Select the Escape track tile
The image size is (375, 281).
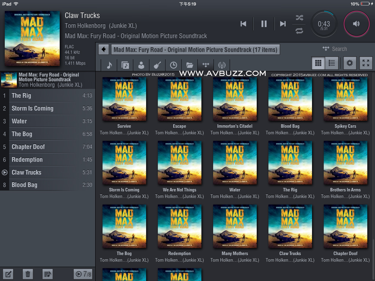(x=179, y=106)
